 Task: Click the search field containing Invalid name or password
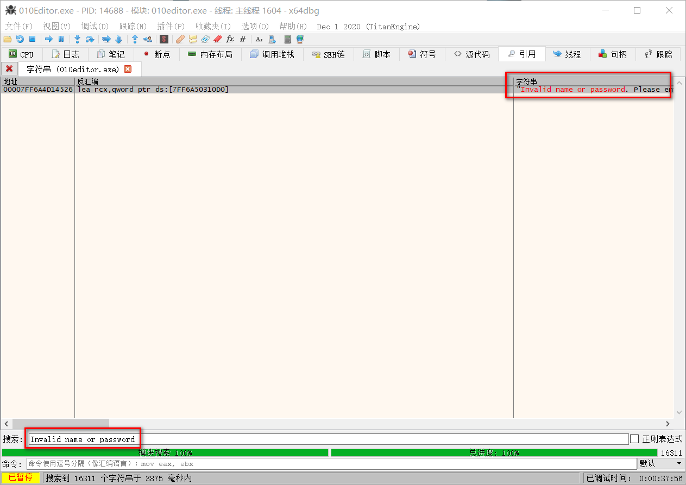tap(329, 439)
